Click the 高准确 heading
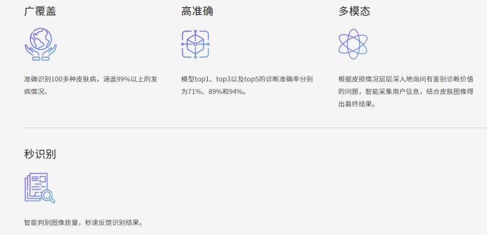This screenshot has height=235, width=487. tap(197, 12)
